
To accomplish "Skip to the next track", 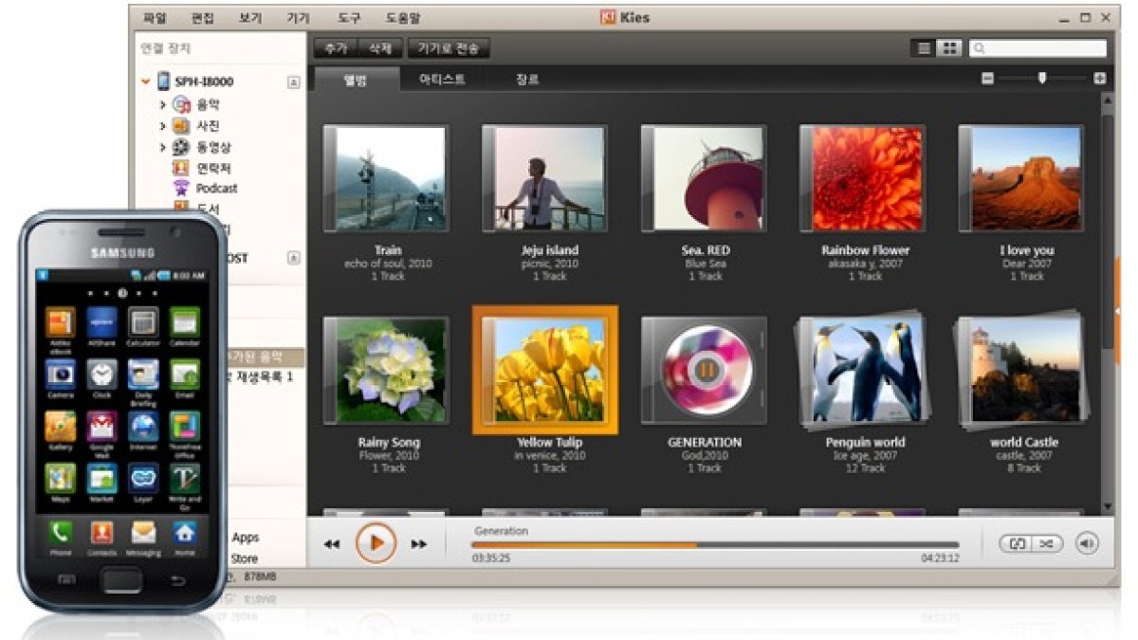I will (x=418, y=544).
